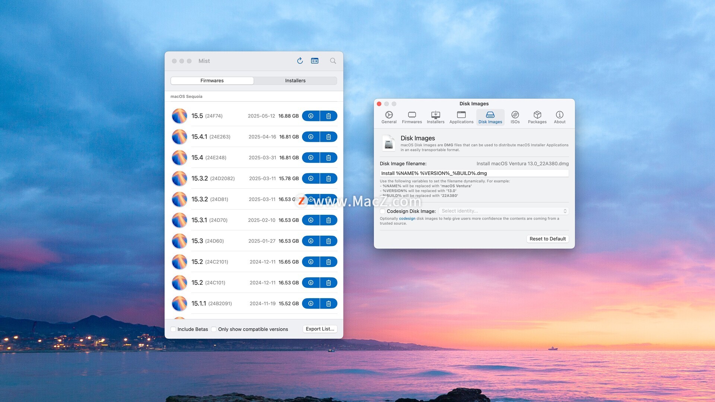Toggle Only show compatible versions checkbox
The image size is (715, 402).
(214, 329)
